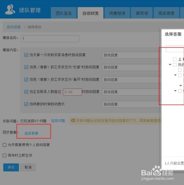This screenshot has width=184, height=185.
Task: Open the 快捷短语 tab
Action: 117,13
